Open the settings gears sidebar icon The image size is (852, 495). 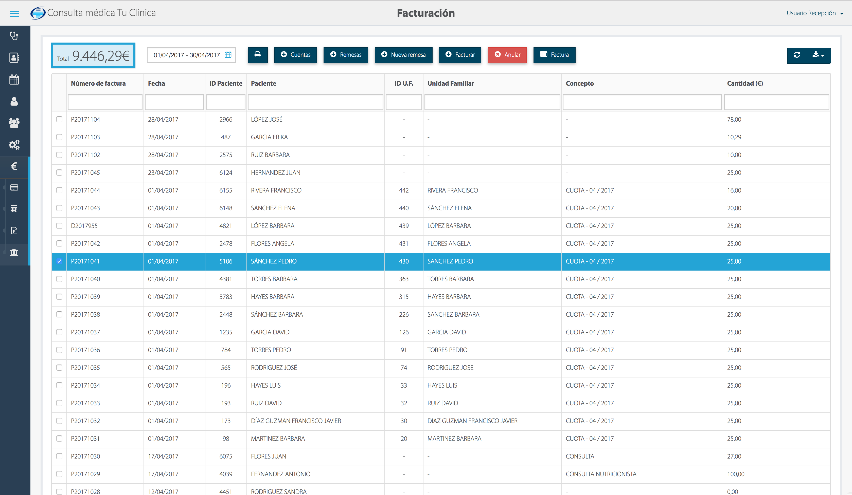coord(14,145)
